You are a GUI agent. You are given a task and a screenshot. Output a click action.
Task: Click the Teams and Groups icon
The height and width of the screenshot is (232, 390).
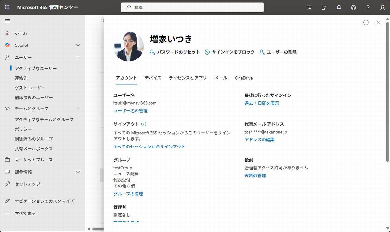(x=7, y=108)
